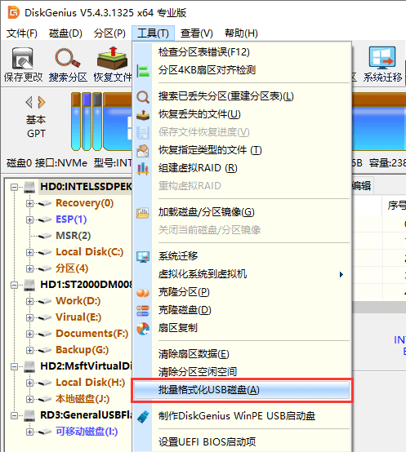Click icon beside 恢复指定类型的文件
Image resolution: width=406 pixels, height=452 pixels.
[143, 150]
